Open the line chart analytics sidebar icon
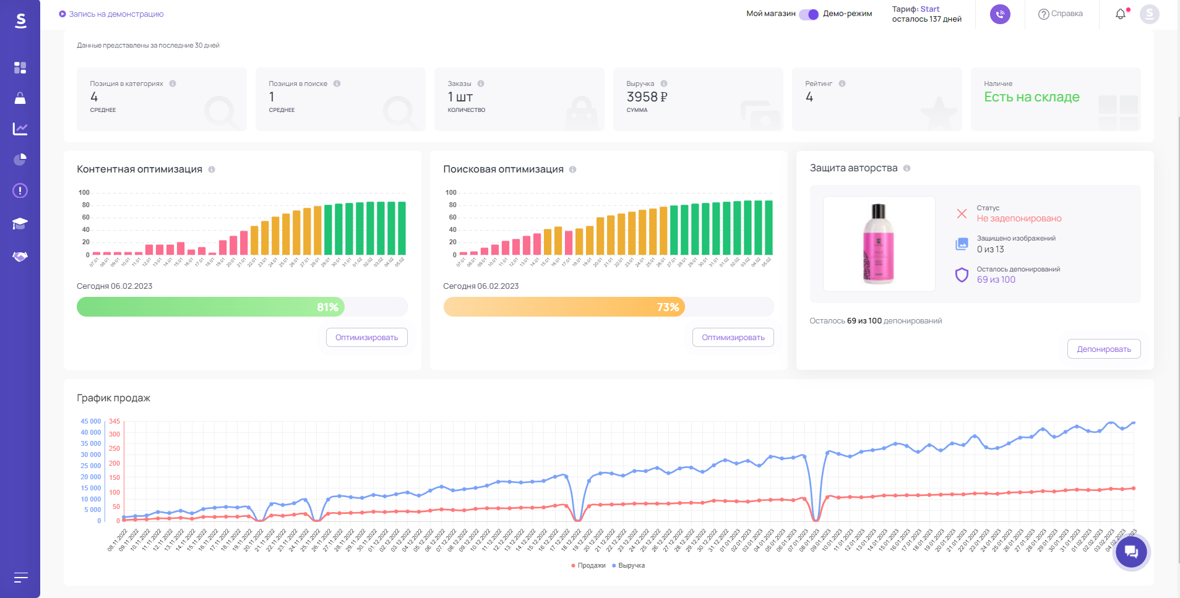Image resolution: width=1180 pixels, height=598 pixels. pos(20,129)
